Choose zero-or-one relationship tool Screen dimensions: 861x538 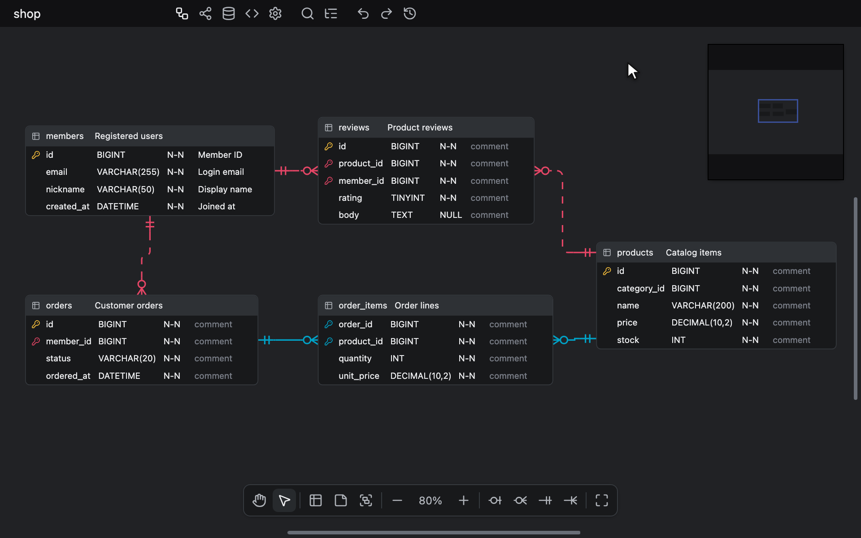point(495,500)
